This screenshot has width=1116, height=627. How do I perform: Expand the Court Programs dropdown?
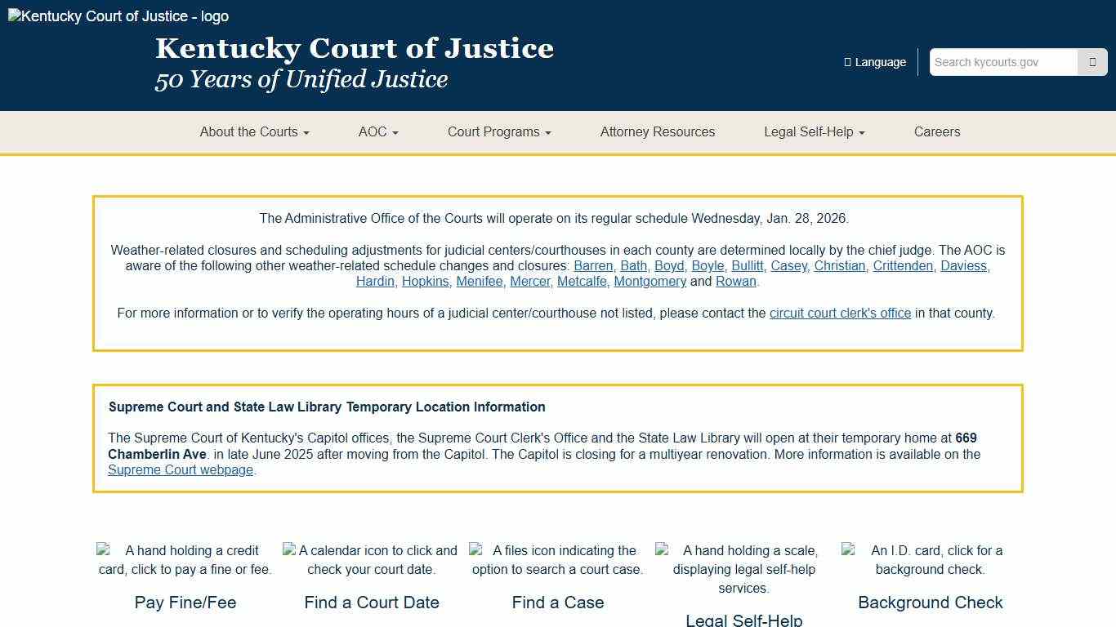pyautogui.click(x=498, y=131)
